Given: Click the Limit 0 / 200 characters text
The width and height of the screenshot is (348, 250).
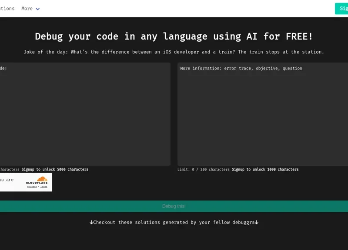Looking at the screenshot, I should click(204, 169).
